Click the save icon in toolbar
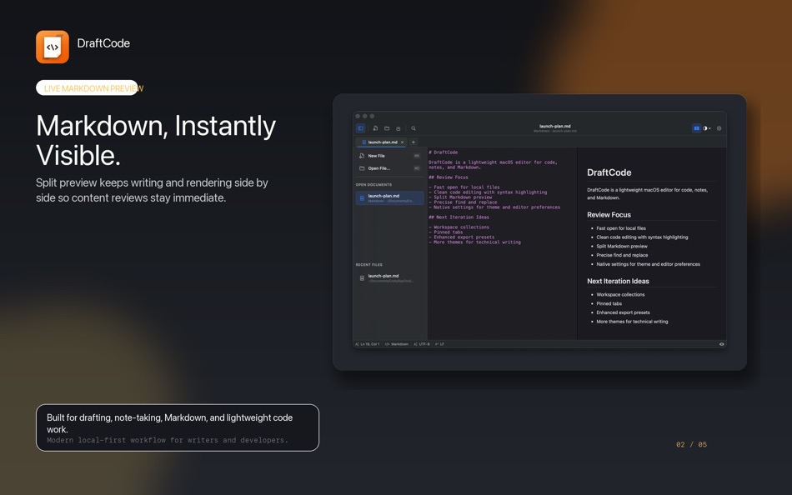The image size is (792, 495). (398, 128)
